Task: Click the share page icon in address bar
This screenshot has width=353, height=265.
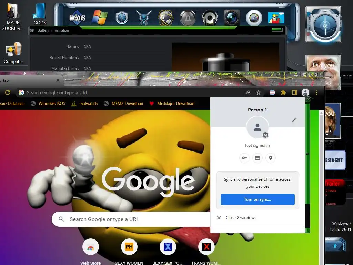Action: point(248,92)
